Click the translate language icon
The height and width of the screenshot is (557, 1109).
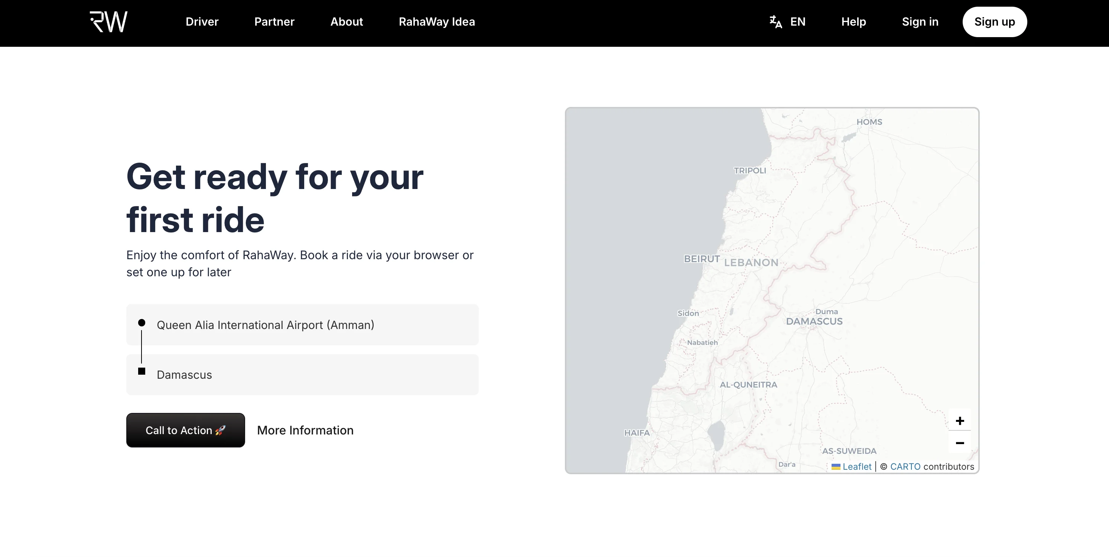tap(775, 22)
